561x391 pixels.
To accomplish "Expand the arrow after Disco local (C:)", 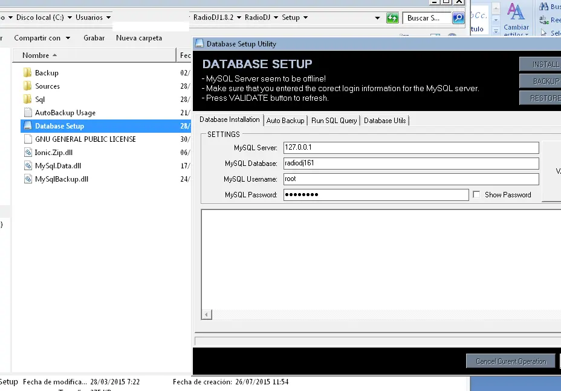I will [x=70, y=18].
